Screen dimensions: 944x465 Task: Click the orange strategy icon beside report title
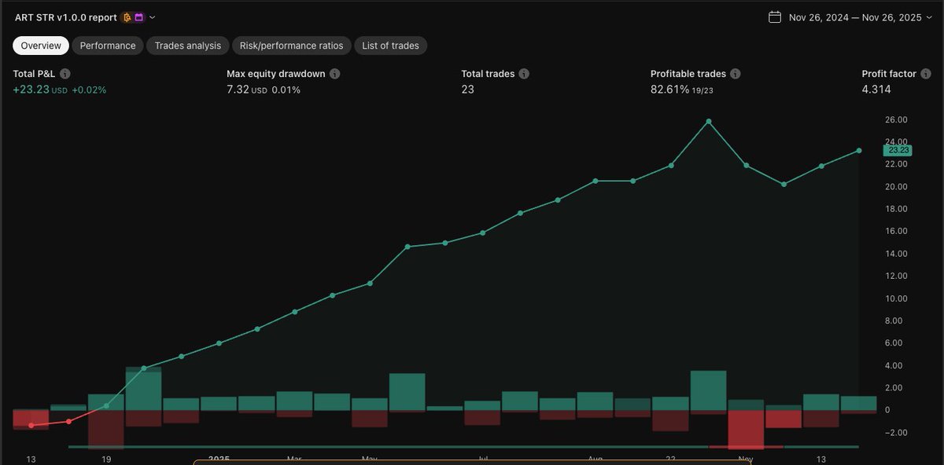point(127,17)
